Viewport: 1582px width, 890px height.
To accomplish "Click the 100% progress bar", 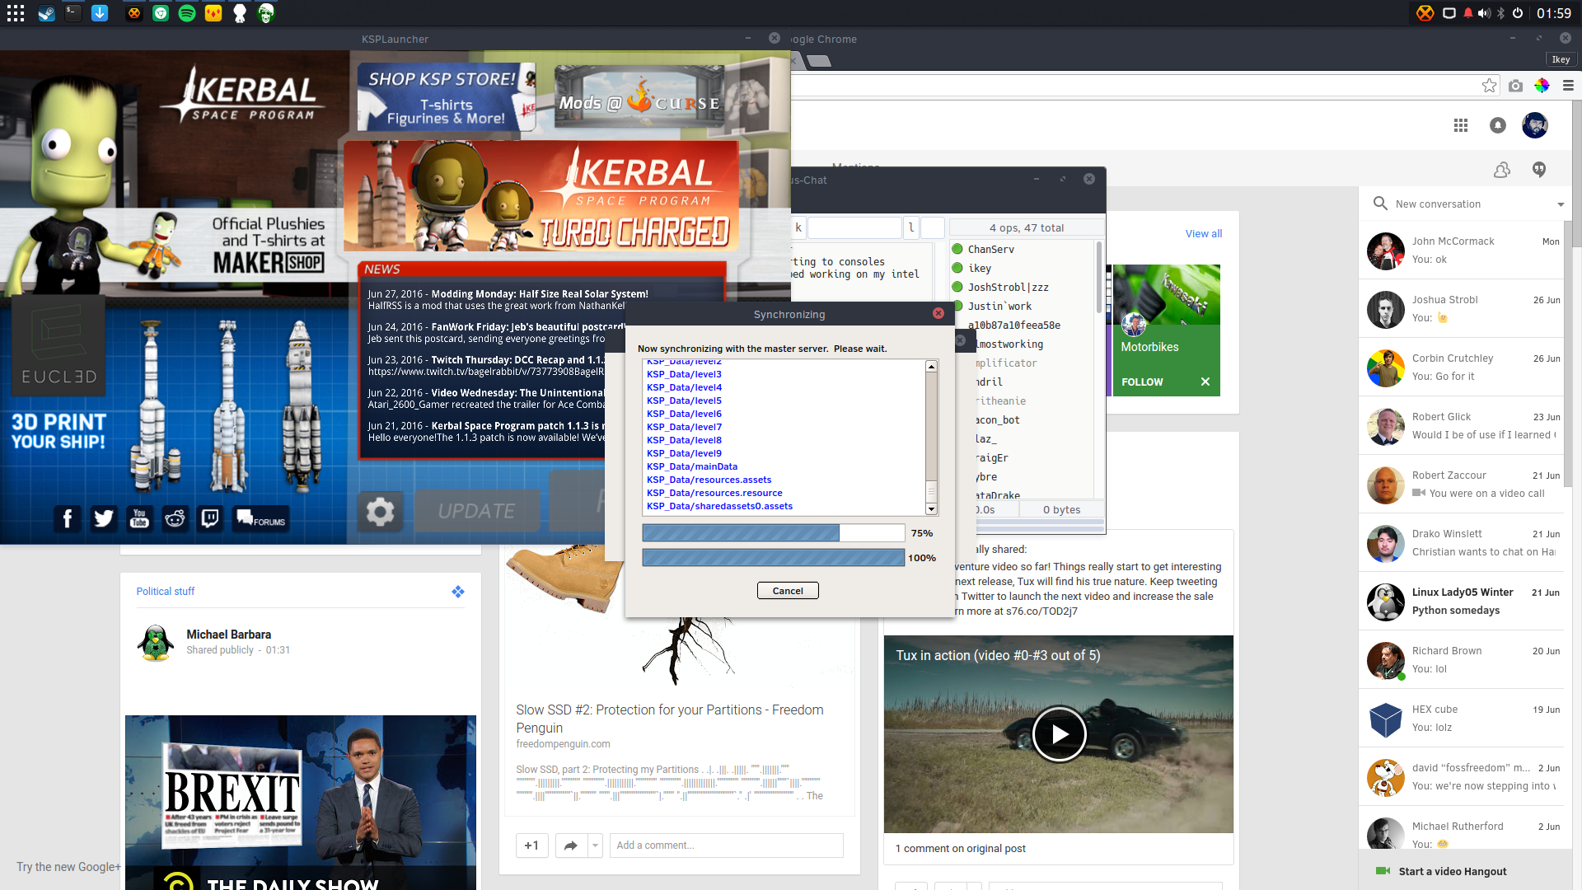I will (773, 558).
